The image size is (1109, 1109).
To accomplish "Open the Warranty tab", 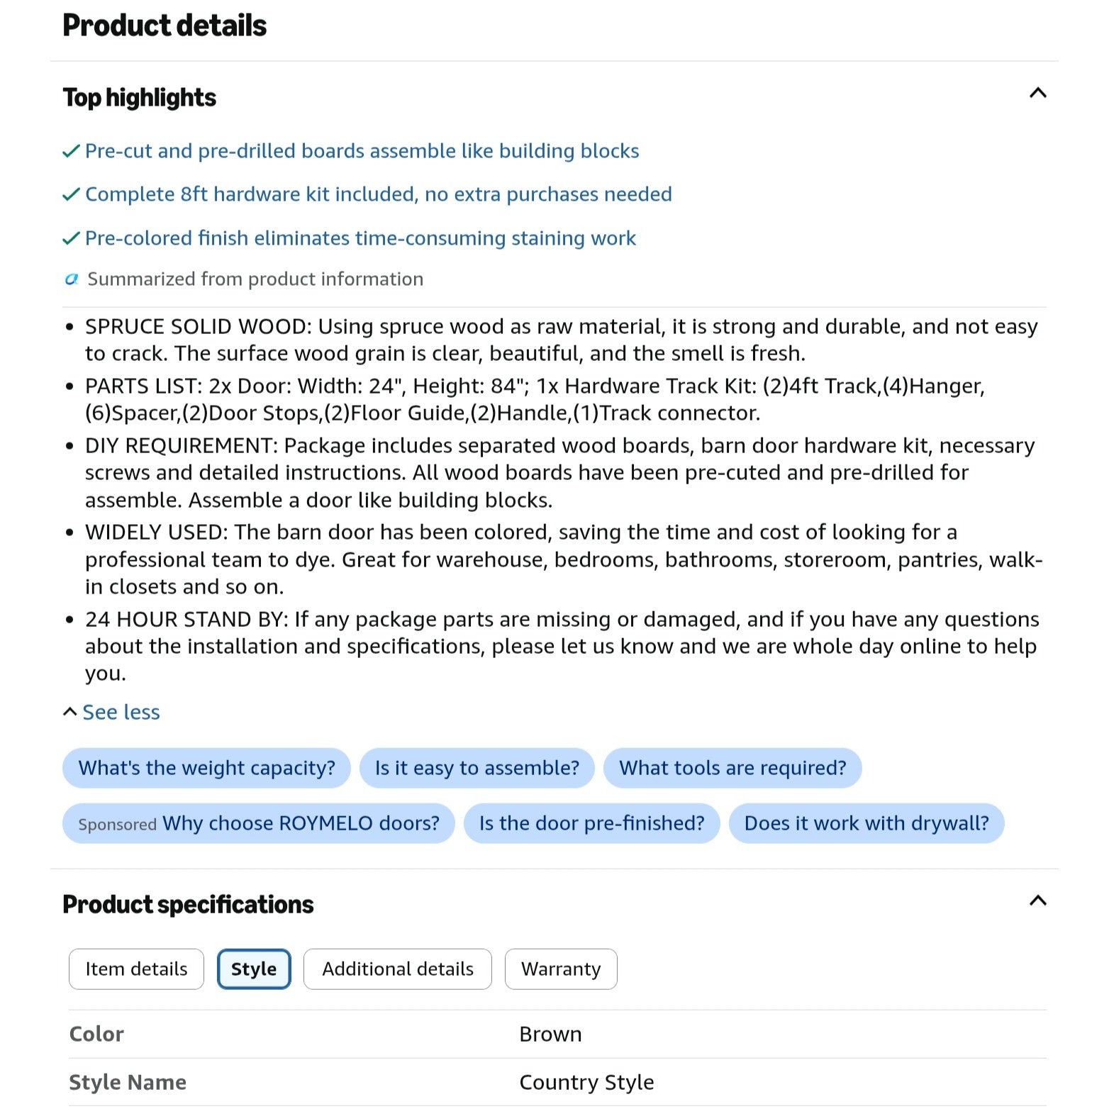I will [561, 969].
